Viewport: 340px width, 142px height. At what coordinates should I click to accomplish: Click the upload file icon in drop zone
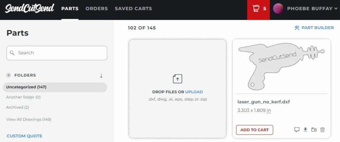point(177,79)
